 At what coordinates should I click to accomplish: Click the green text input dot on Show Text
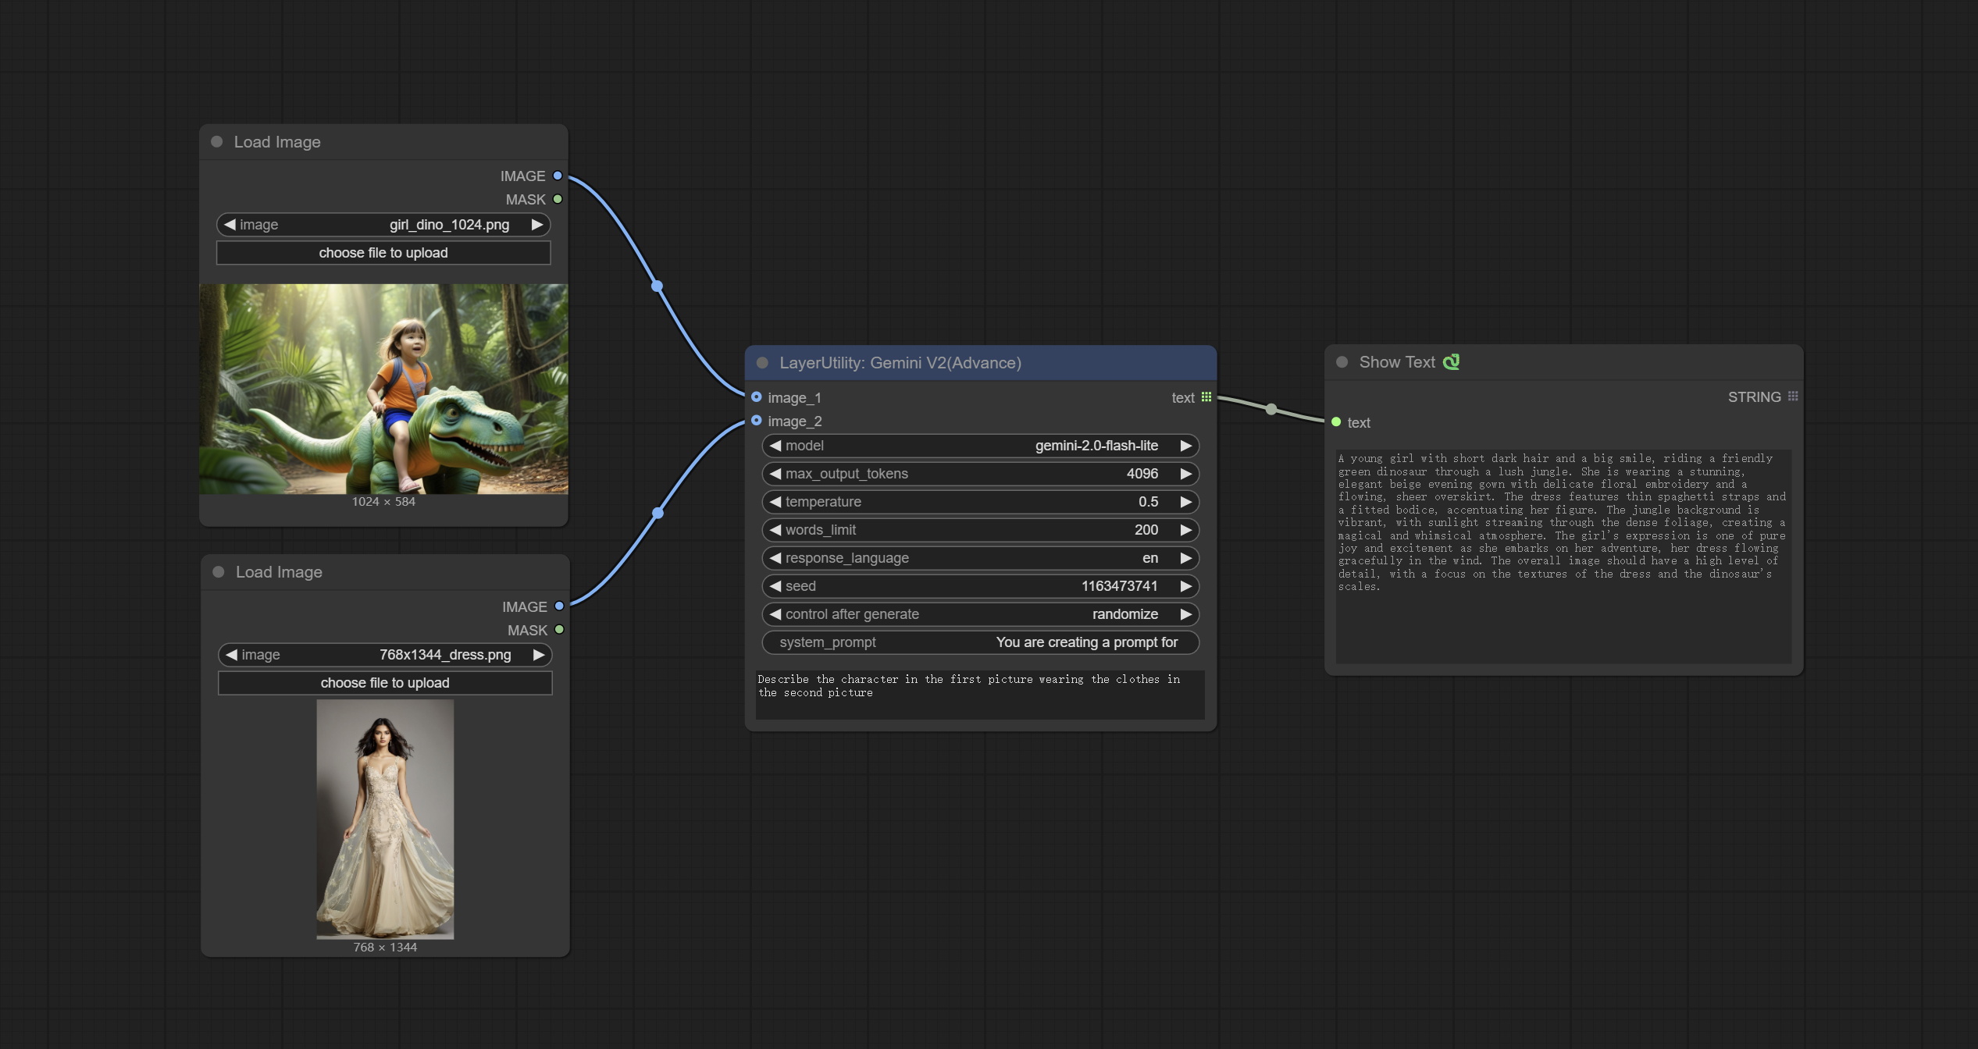pyautogui.click(x=1336, y=422)
